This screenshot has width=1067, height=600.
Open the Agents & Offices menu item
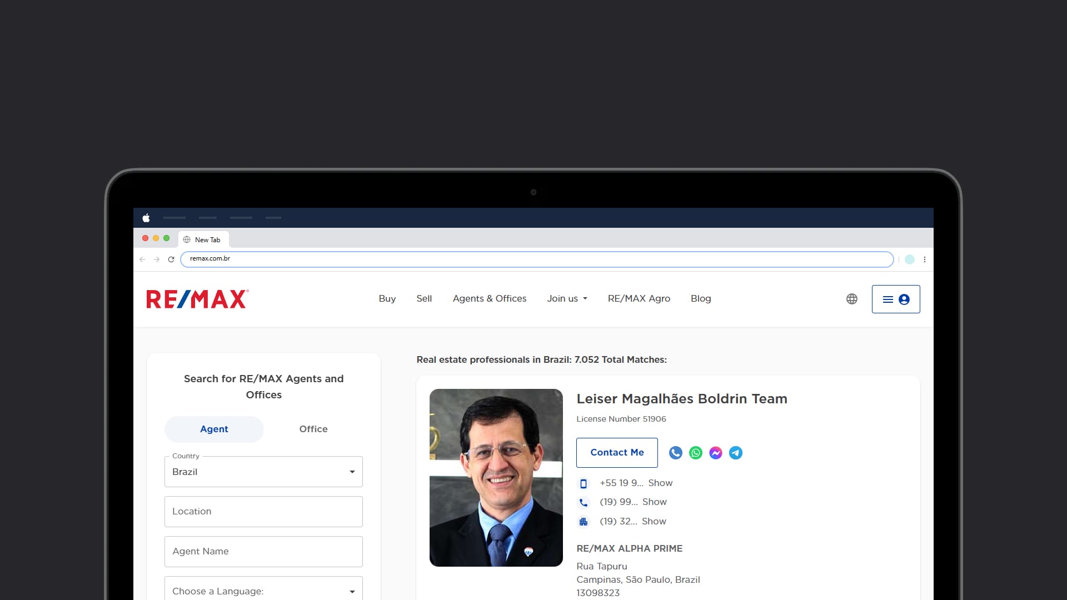point(489,298)
